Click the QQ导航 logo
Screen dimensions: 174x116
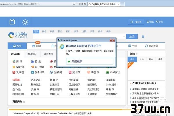point(18,35)
